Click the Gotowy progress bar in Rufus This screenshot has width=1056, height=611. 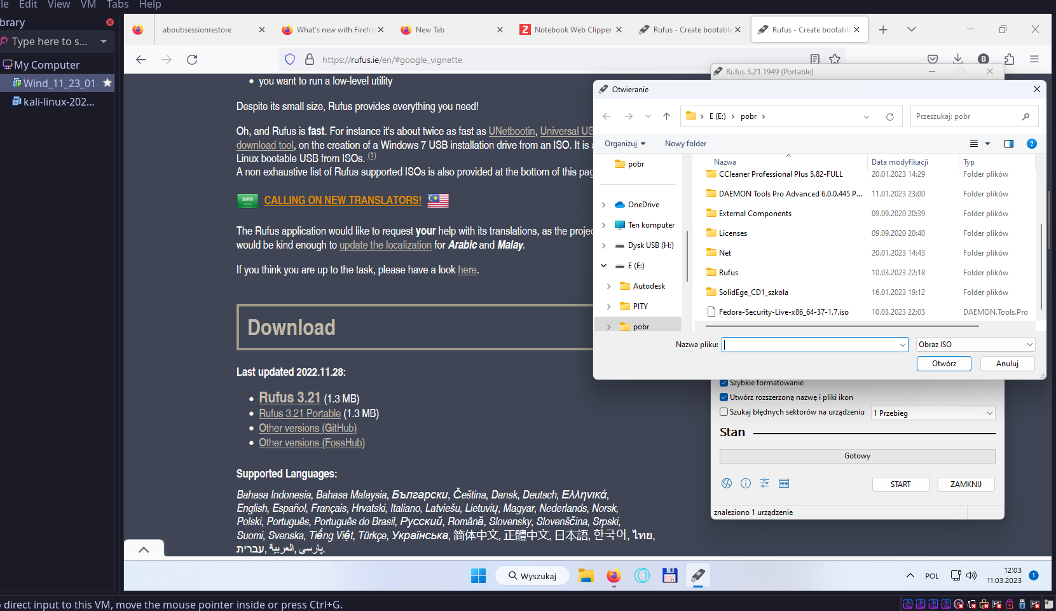[x=857, y=456]
